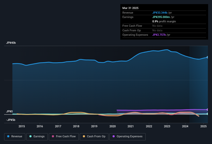Click the Cash From Op No data value

pyautogui.click(x=157, y=30)
